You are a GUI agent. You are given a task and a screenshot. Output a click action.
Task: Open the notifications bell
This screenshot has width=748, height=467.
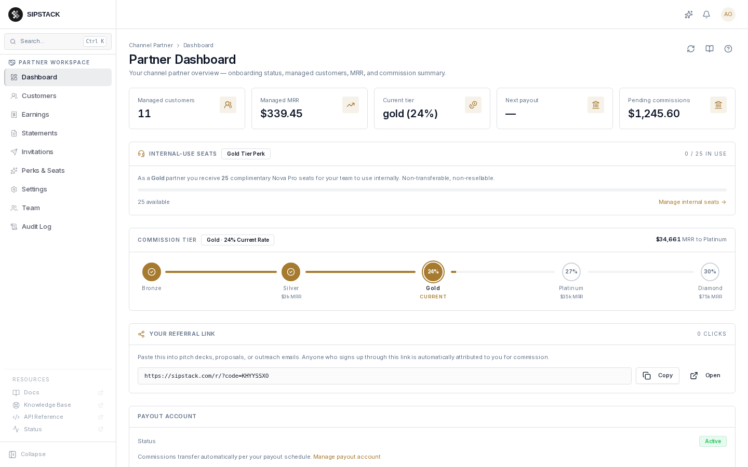click(x=706, y=15)
